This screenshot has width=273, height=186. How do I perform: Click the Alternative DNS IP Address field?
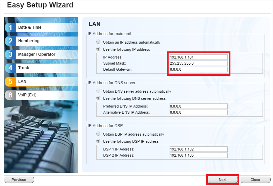pos(198,112)
